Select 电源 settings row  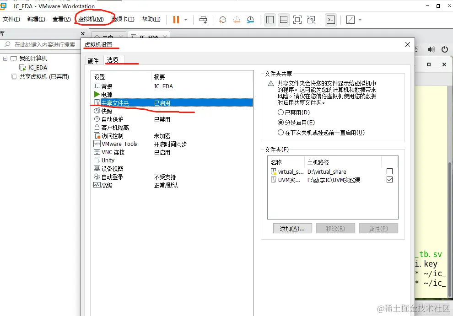[172, 95]
